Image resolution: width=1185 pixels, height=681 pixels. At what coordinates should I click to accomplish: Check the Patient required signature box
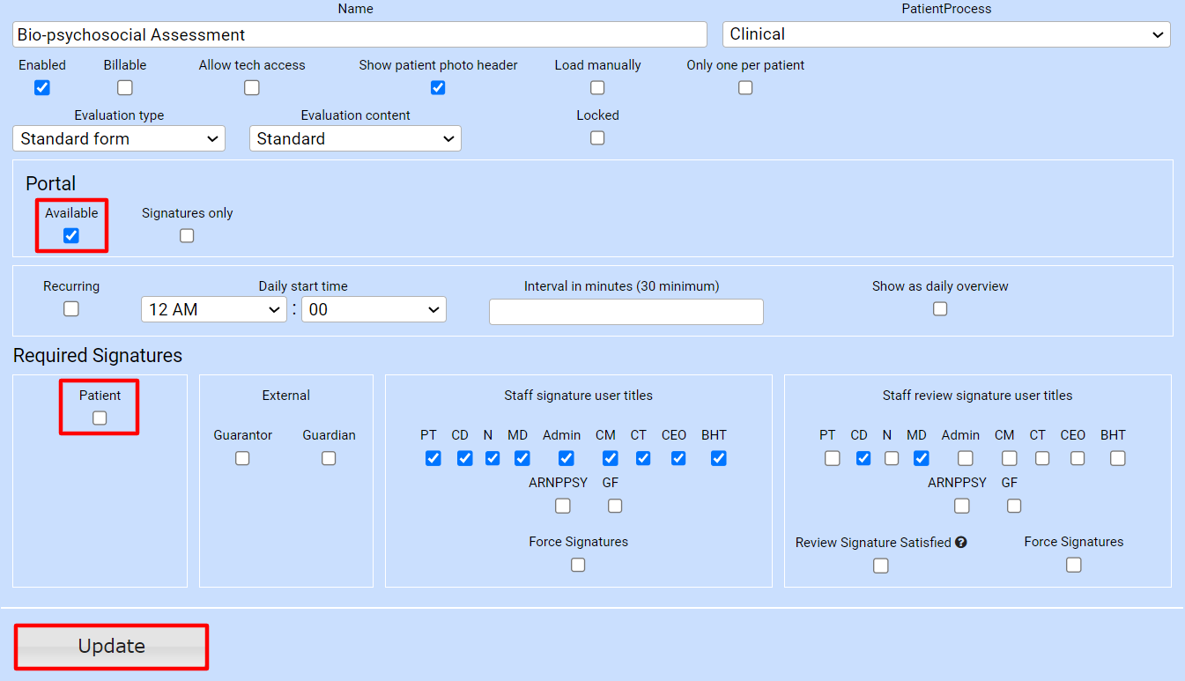tap(100, 418)
